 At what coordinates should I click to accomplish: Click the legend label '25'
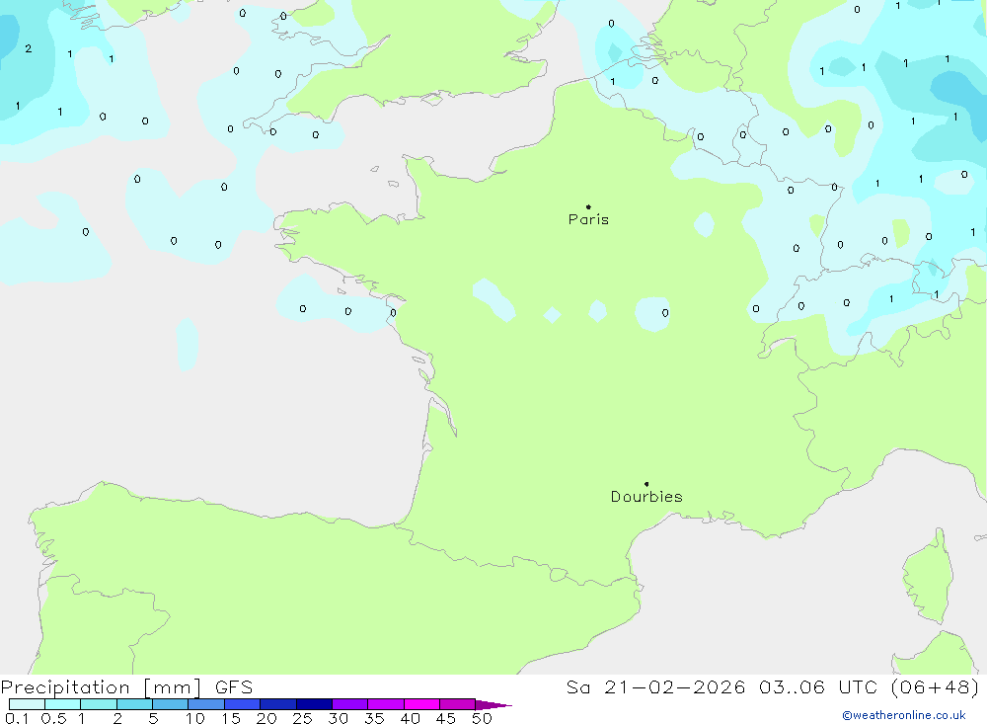click(x=303, y=718)
